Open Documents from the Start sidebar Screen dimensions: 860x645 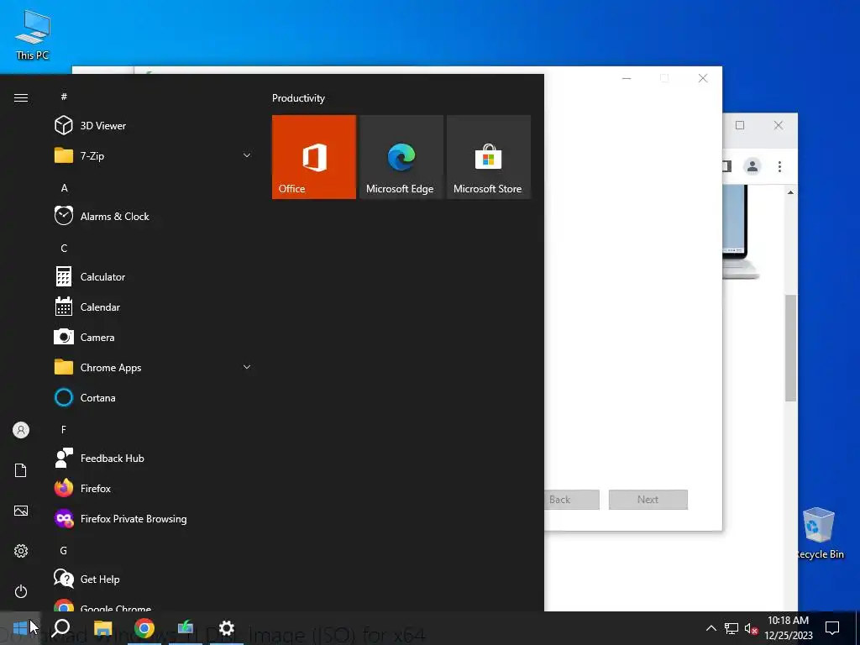(21, 470)
